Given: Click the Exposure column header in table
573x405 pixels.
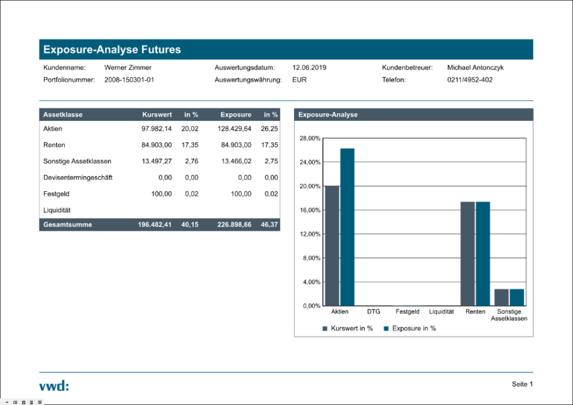Looking at the screenshot, I should [236, 115].
